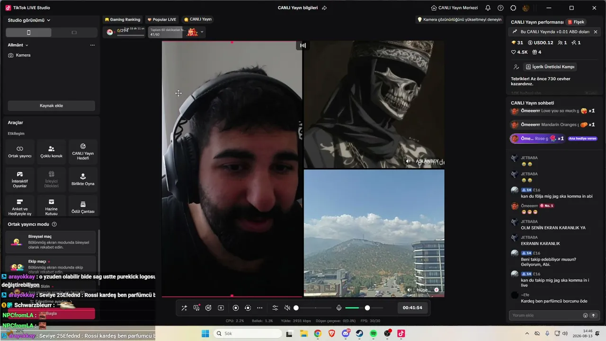Open the Gaming Ranking tab
Image resolution: width=606 pixels, height=341 pixels.
coord(123,19)
